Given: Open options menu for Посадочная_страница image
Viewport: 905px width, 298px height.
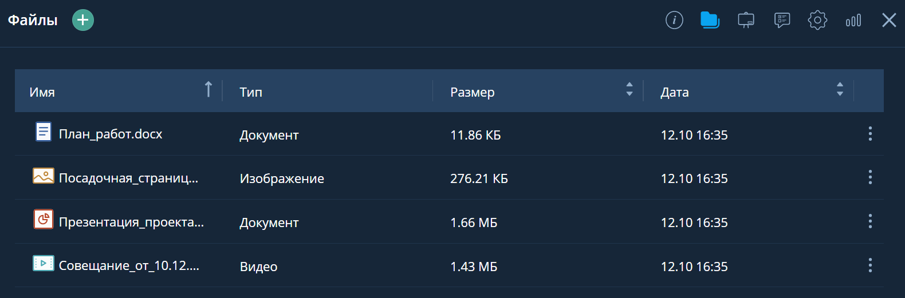Looking at the screenshot, I should pos(870,177).
